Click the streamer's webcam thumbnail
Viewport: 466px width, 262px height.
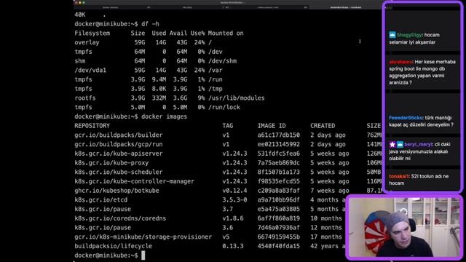(x=404, y=227)
